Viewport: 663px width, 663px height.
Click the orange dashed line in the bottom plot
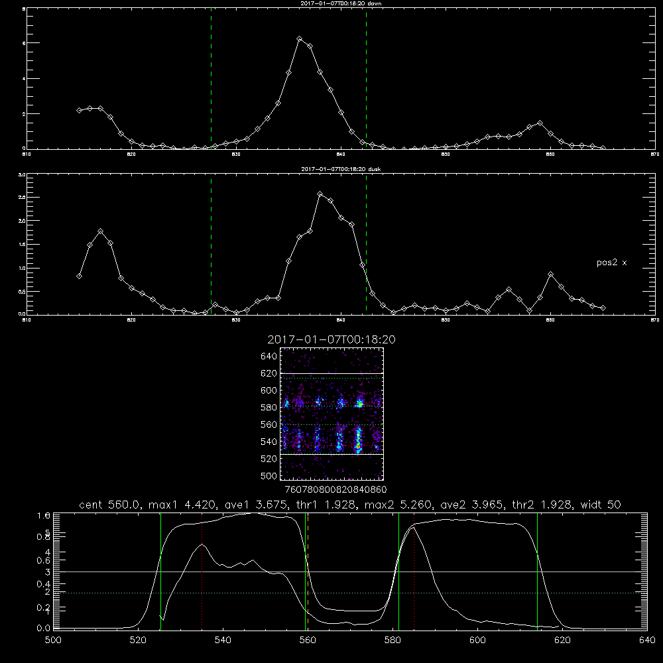pyautogui.click(x=308, y=571)
